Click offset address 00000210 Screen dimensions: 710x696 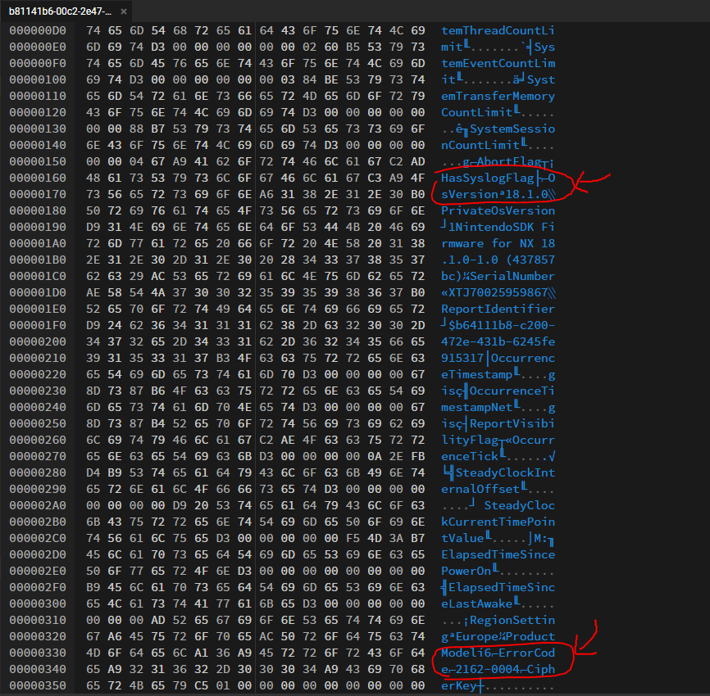38,358
